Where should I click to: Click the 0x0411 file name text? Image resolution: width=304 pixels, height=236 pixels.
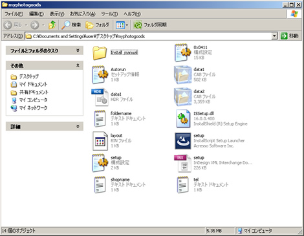tap(201, 47)
